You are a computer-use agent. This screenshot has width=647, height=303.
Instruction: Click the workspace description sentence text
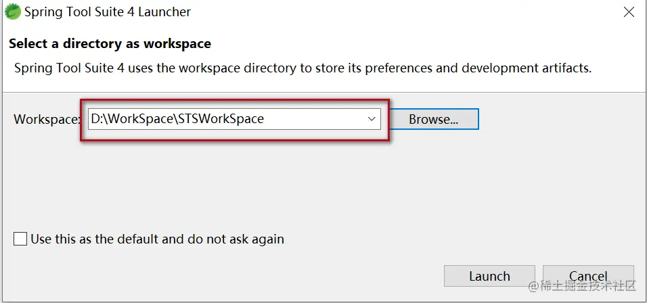click(x=303, y=68)
